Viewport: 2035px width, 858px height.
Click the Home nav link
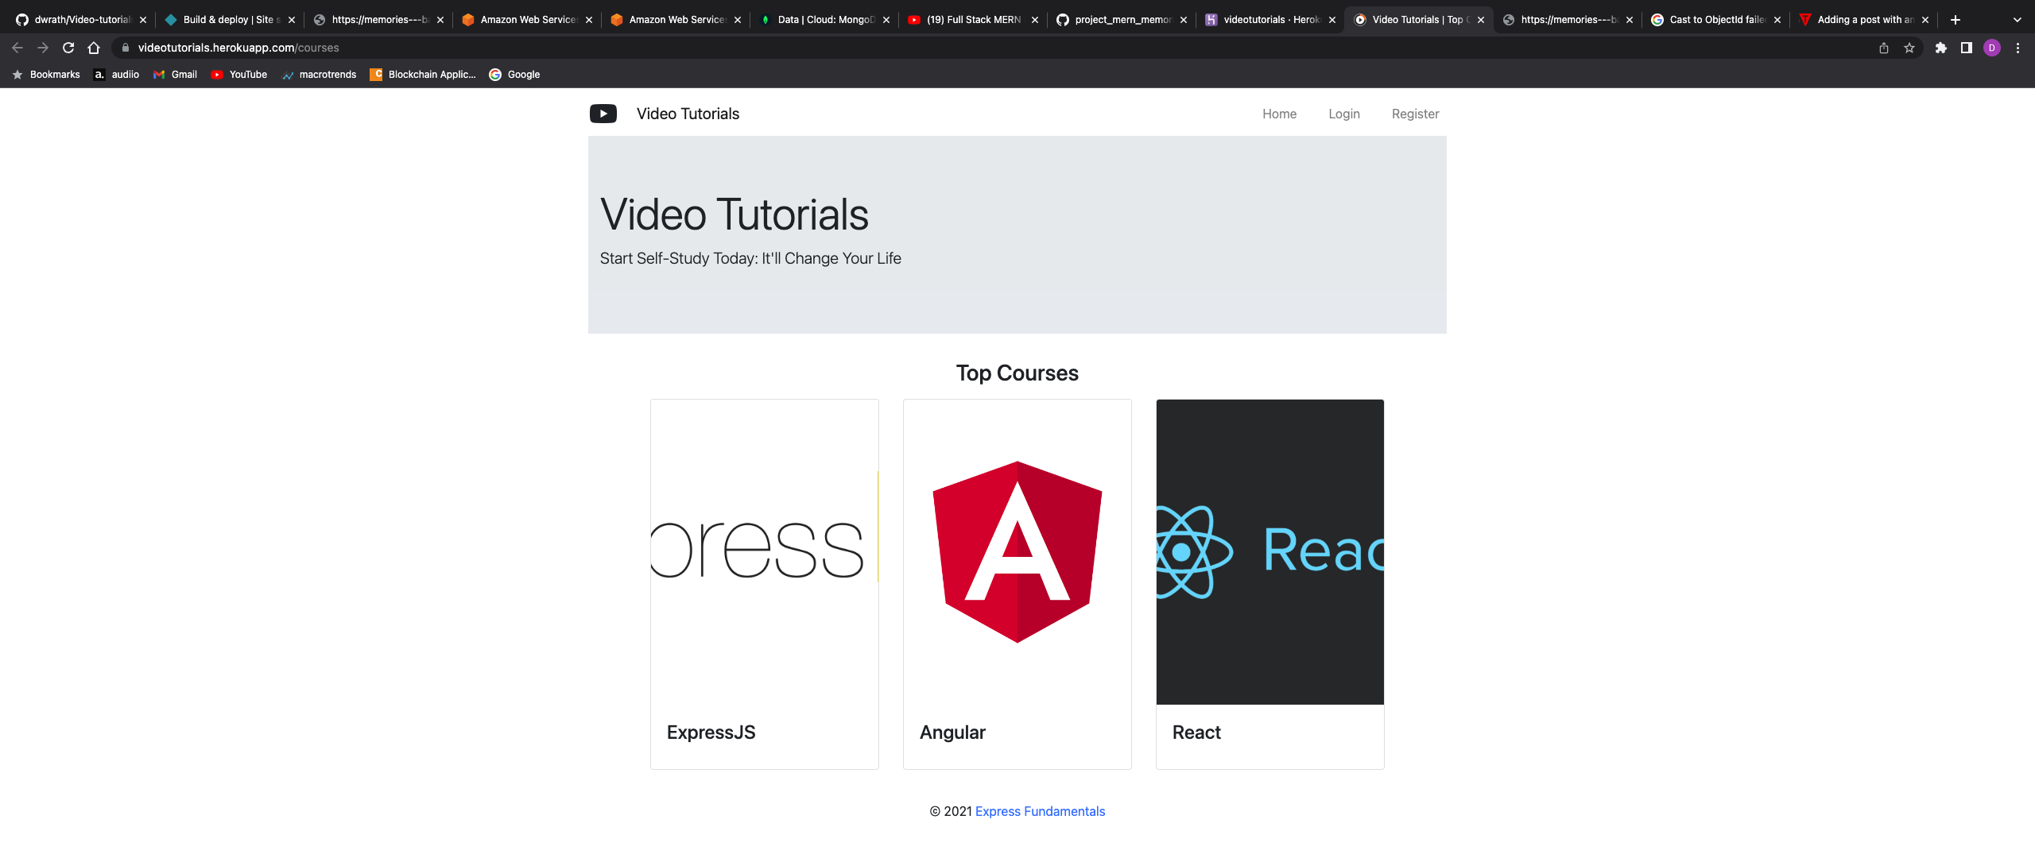[1279, 114]
